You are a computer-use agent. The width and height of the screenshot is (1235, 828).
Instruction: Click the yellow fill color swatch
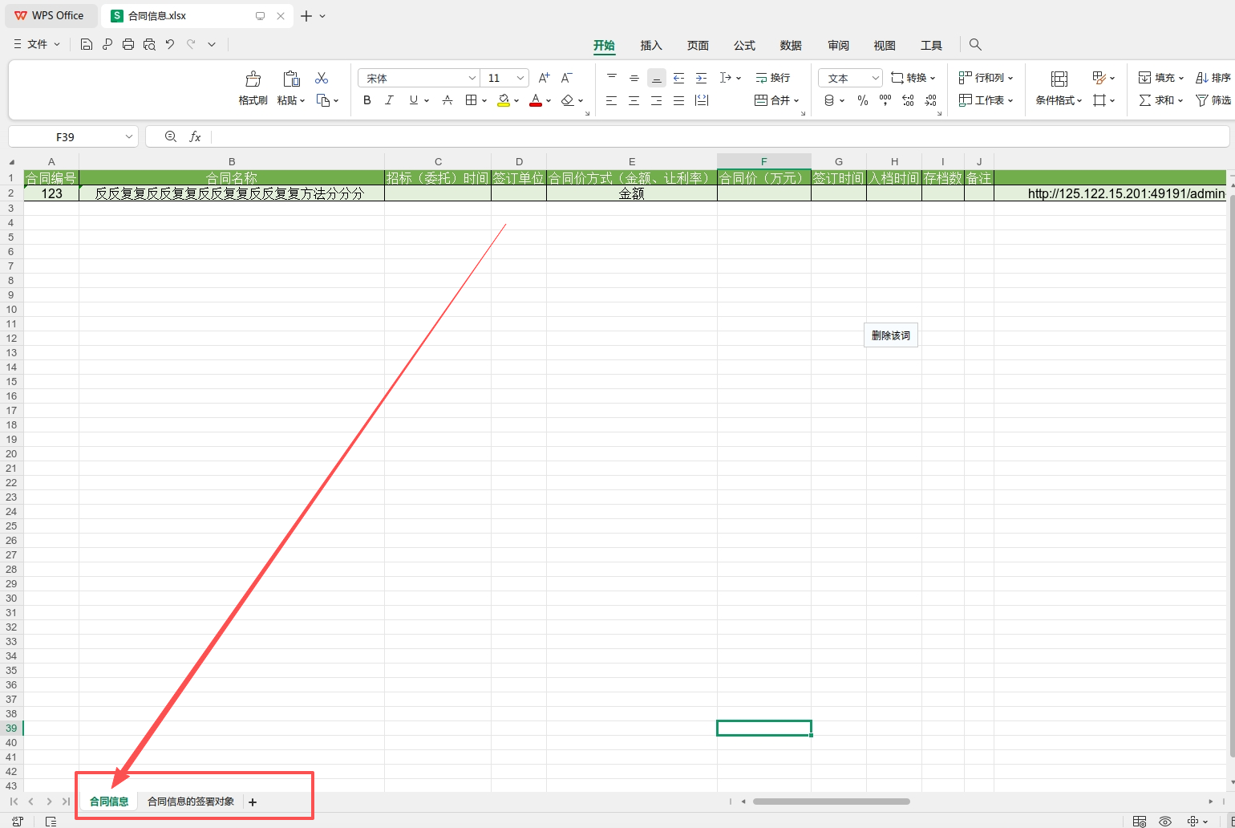pos(504,100)
